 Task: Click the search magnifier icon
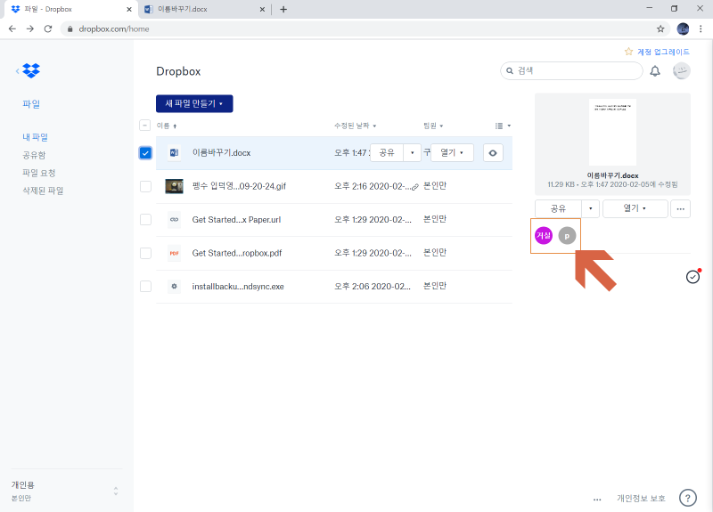[x=510, y=71]
